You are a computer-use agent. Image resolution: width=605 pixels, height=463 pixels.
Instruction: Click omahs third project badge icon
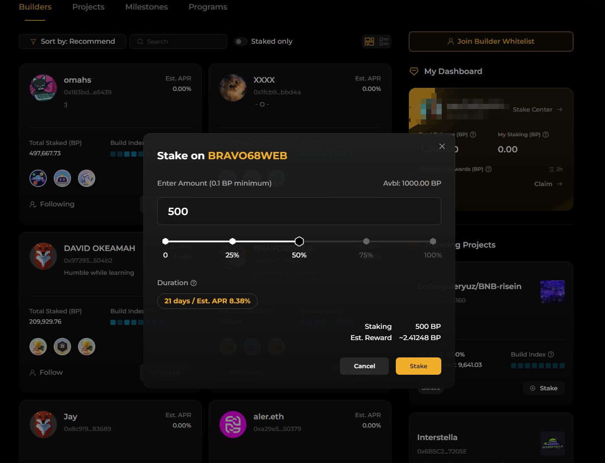(x=87, y=178)
